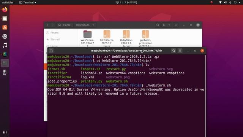The height and width of the screenshot is (137, 243).
Task: Click 'idea.properties' in terminal output
Action: tap(62, 81)
